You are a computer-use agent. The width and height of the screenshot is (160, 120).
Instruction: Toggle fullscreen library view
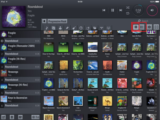156,27
